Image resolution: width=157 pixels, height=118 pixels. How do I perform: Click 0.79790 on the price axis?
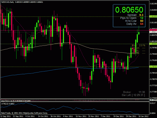[153, 48]
